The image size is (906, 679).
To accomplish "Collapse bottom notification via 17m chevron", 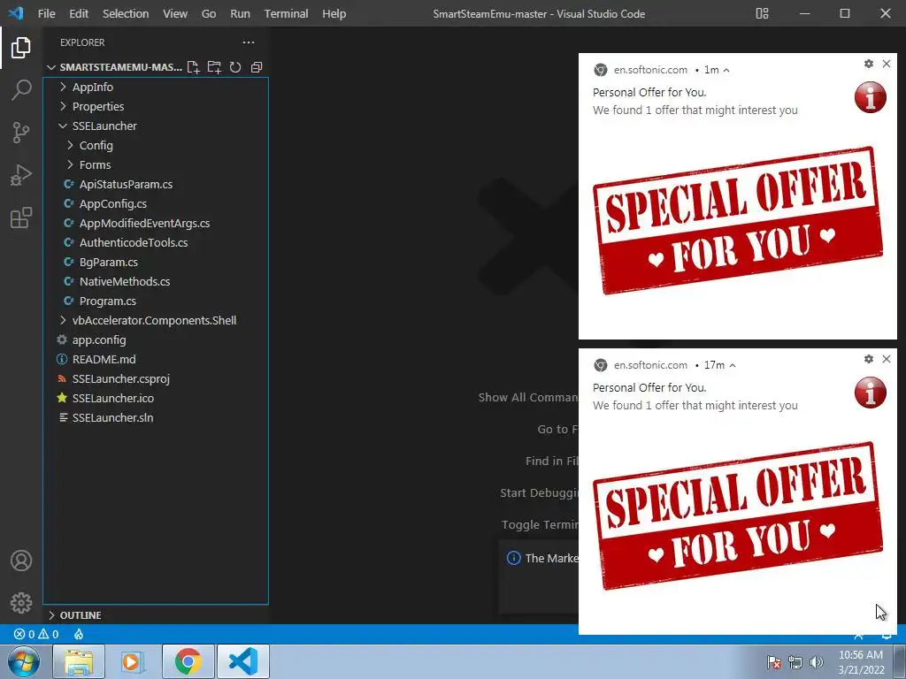I will [x=733, y=365].
